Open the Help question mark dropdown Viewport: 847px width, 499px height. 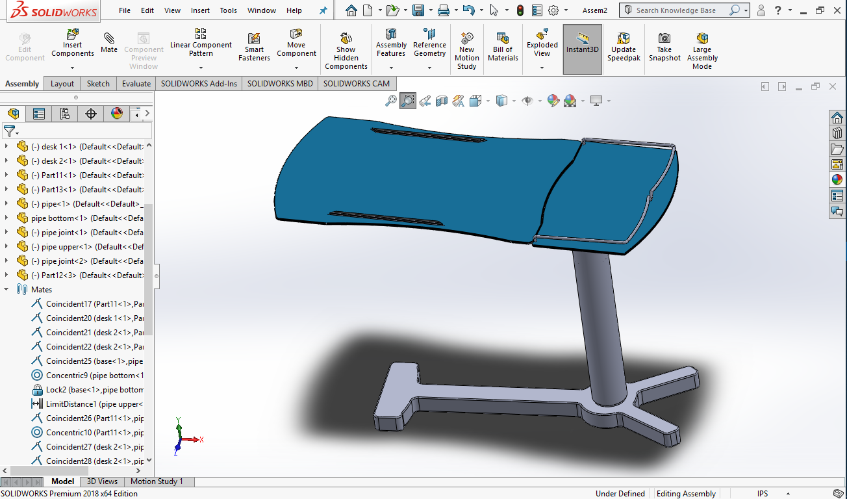(790, 10)
